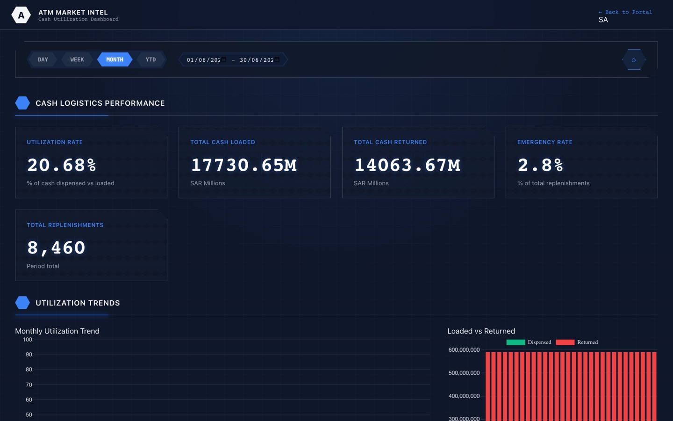The width and height of the screenshot is (673, 421).
Task: Click the SA region label
Action: pos(603,20)
